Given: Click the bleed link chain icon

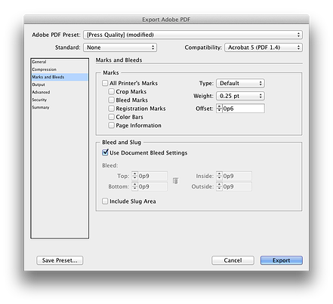Looking at the screenshot, I should (x=175, y=181).
